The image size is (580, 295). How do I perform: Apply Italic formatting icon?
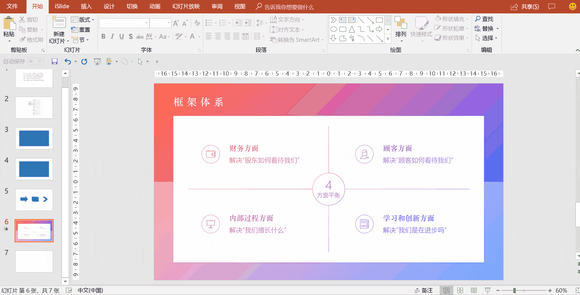tap(112, 37)
